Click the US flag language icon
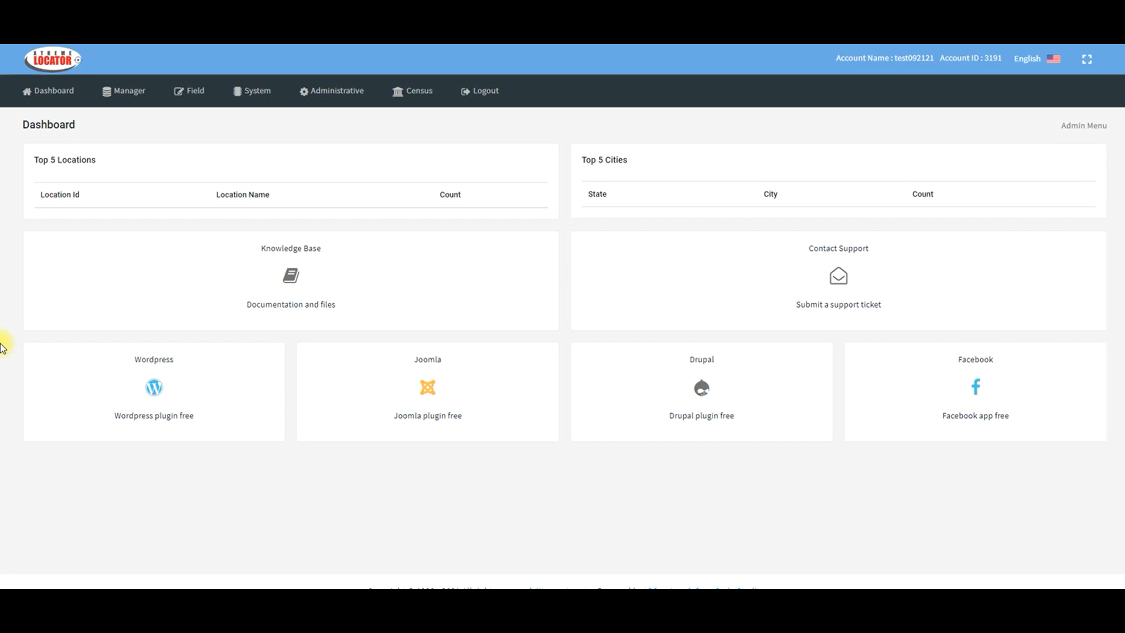1125x633 pixels. tap(1054, 59)
